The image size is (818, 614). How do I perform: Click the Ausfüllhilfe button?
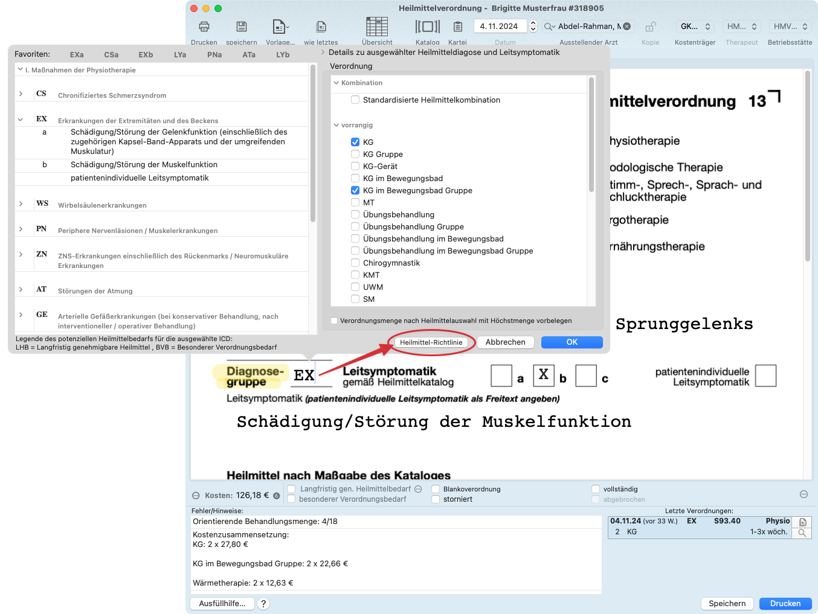point(222,604)
